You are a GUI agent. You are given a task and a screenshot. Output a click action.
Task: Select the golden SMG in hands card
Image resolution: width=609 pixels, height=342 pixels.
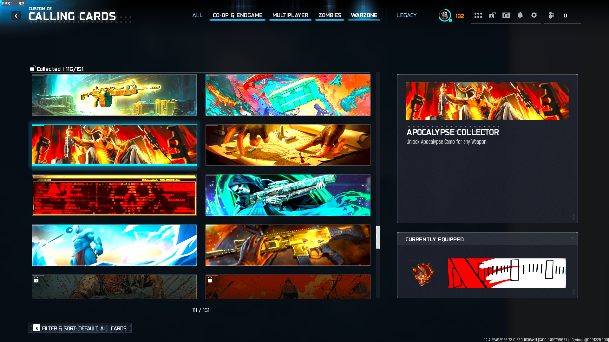[x=288, y=245]
